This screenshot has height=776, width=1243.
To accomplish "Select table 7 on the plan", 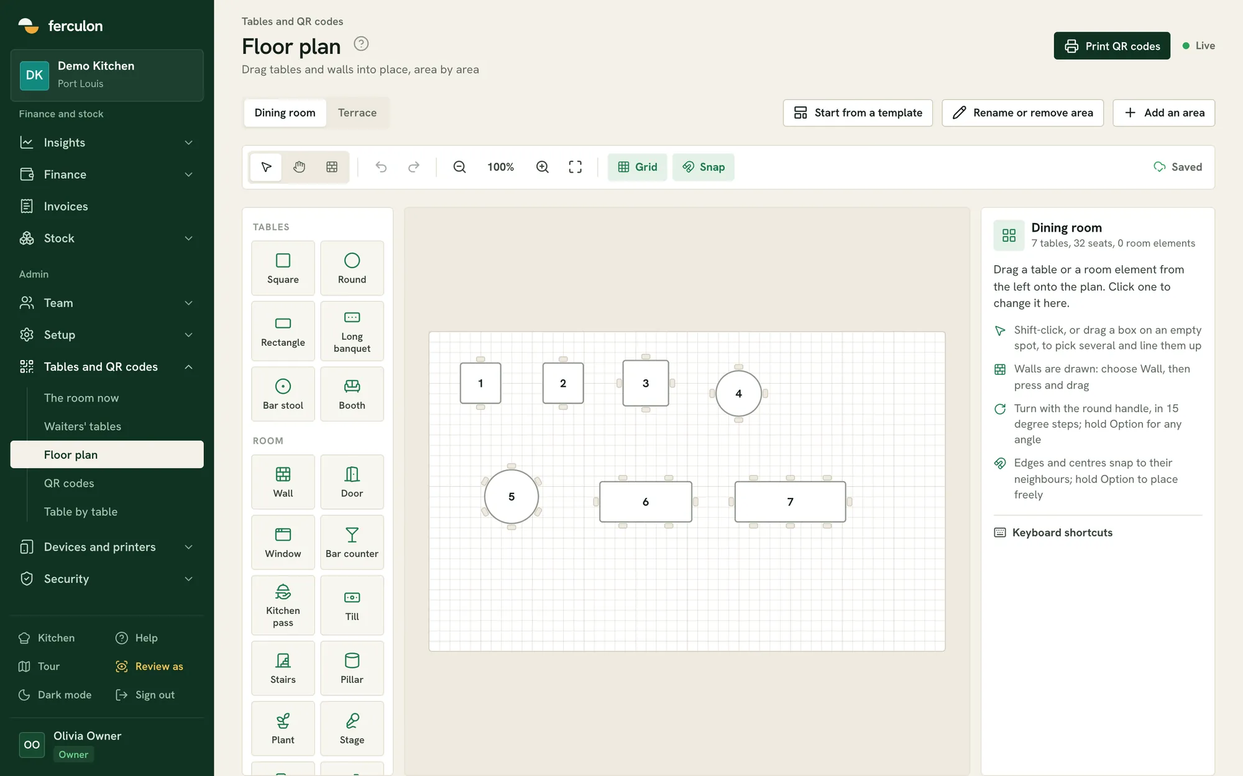I will coord(790,502).
